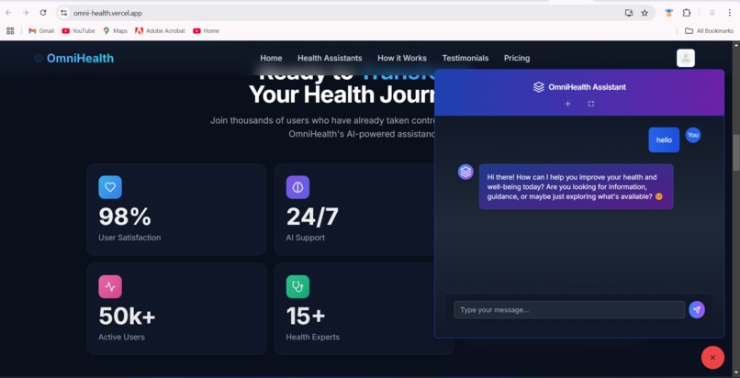Click the 15+ statistic

pyautogui.click(x=306, y=317)
